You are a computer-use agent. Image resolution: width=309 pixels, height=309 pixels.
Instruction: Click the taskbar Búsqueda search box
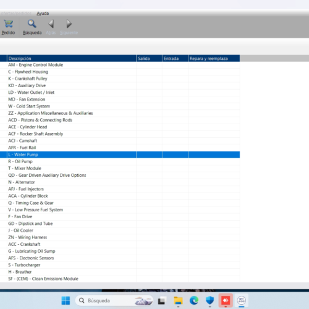114,301
